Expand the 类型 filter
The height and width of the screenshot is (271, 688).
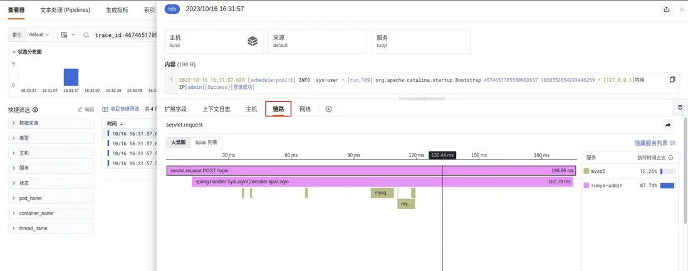coord(51,138)
